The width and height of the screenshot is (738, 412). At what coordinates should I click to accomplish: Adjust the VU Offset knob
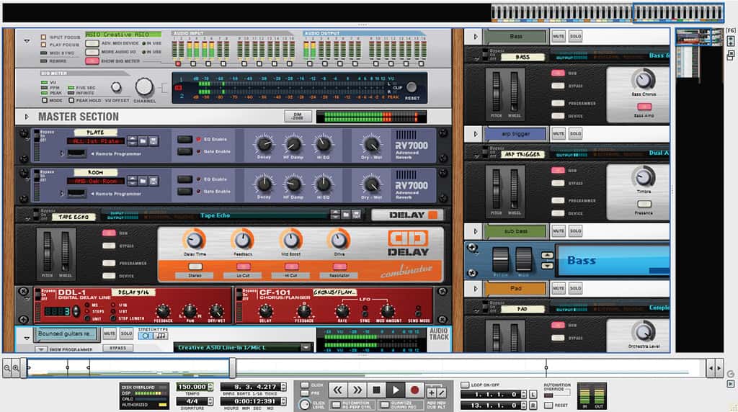[116, 87]
